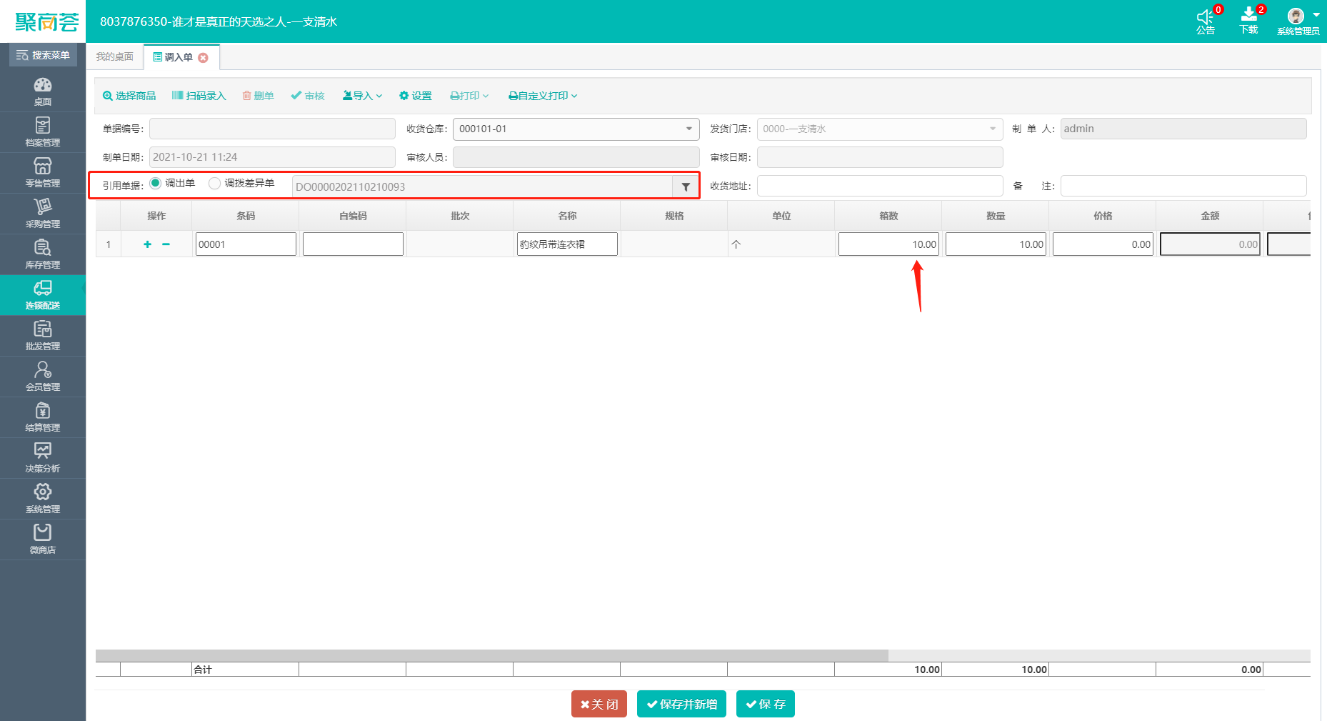Viewport: 1327px width, 721px height.
Task: Click the 箱数 cell in row 1
Action: [888, 244]
